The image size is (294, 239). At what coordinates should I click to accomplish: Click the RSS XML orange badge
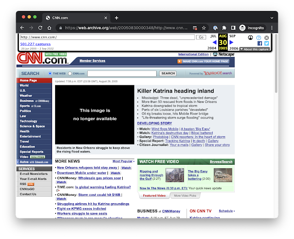click(31, 184)
